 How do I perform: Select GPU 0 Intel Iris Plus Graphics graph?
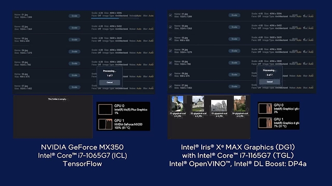(105, 110)
